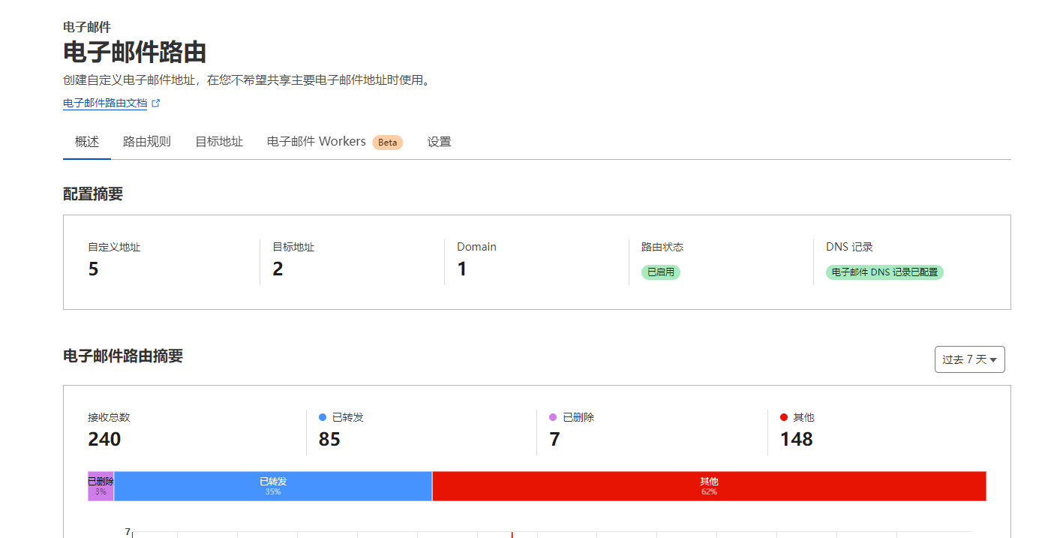Click the 已转发 value 85

[x=329, y=440]
